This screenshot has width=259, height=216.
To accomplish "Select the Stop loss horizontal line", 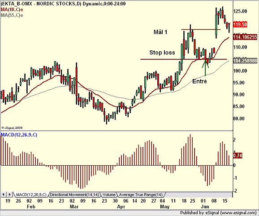I will (184, 59).
